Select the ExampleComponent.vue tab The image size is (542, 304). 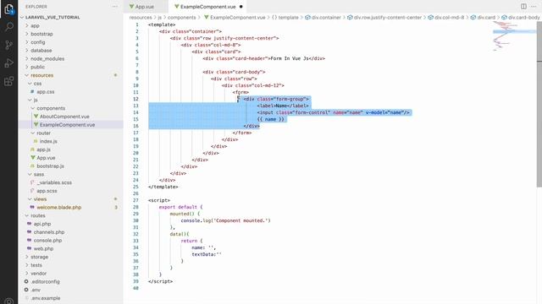(207, 7)
